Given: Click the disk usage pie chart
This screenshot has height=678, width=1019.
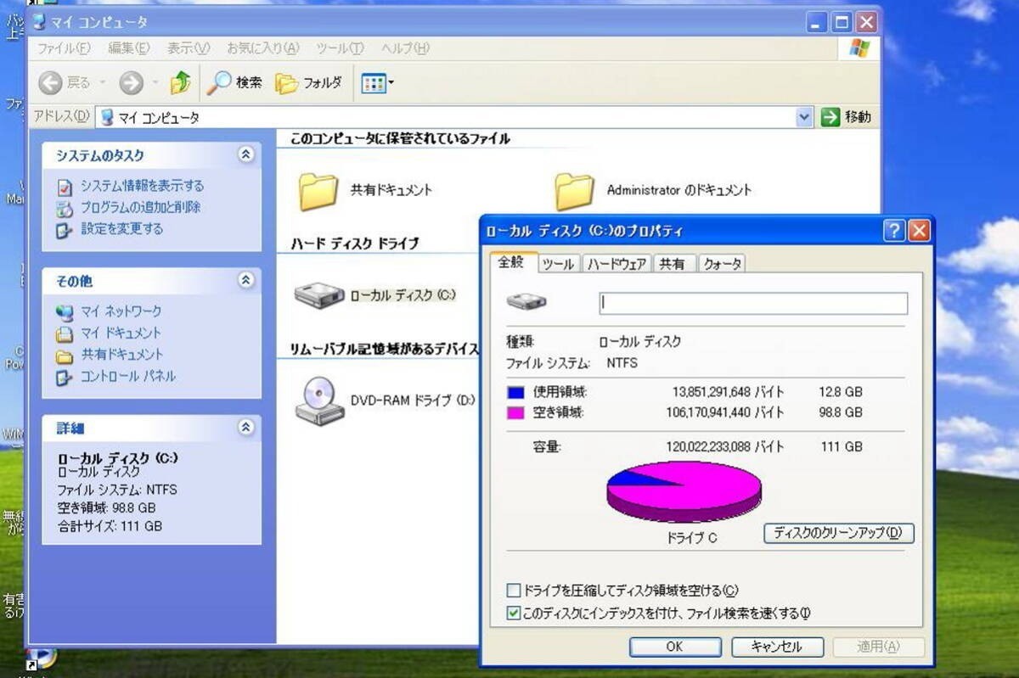Looking at the screenshot, I should (x=684, y=490).
